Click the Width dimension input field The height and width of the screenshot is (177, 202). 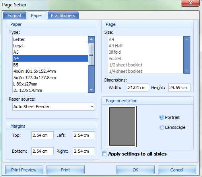point(138,88)
